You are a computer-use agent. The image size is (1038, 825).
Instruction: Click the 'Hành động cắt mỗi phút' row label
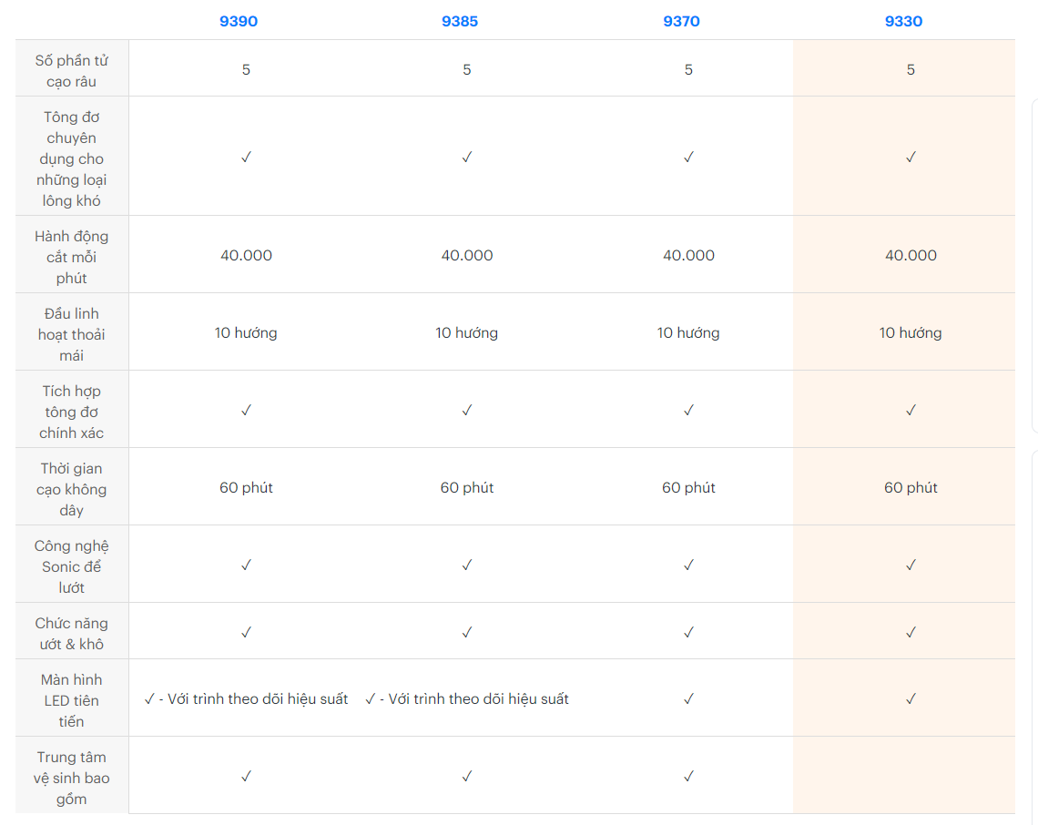coord(72,257)
